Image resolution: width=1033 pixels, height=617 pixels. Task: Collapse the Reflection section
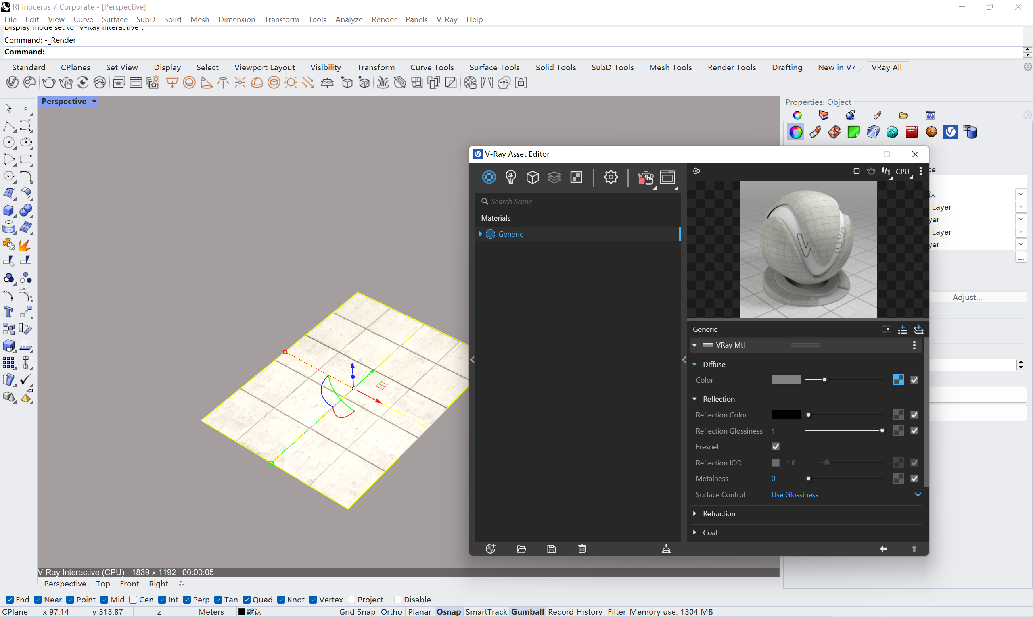click(x=694, y=399)
